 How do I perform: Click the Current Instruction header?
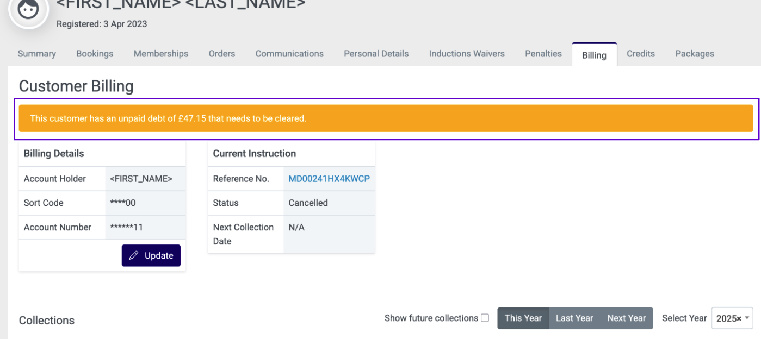(x=255, y=154)
